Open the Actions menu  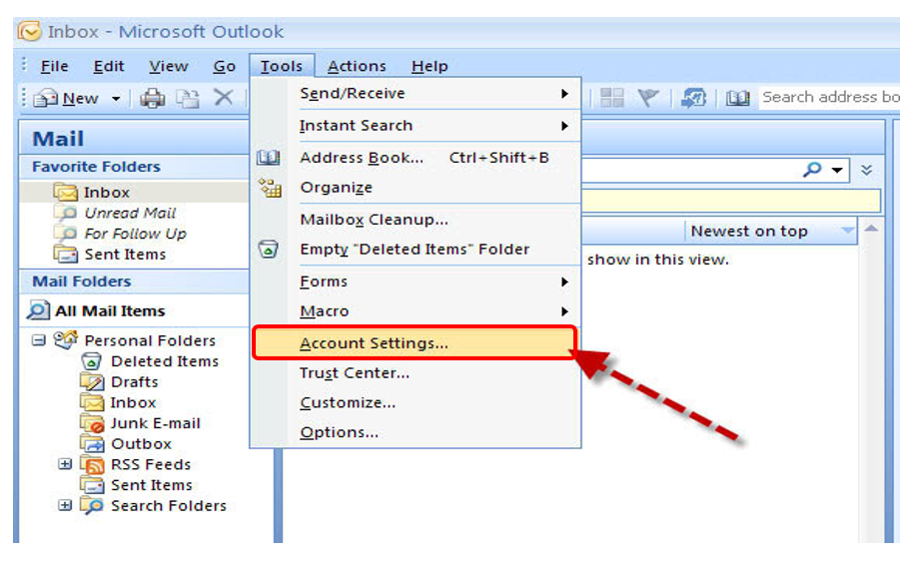[x=357, y=66]
